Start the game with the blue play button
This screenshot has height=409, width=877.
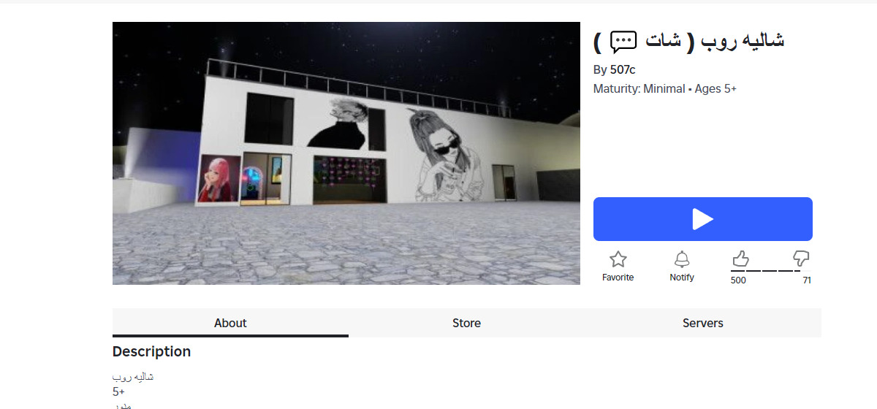coord(702,219)
